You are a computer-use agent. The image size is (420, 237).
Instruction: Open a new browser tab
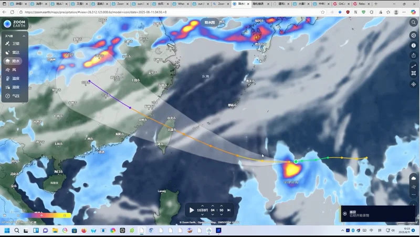(x=376, y=4)
